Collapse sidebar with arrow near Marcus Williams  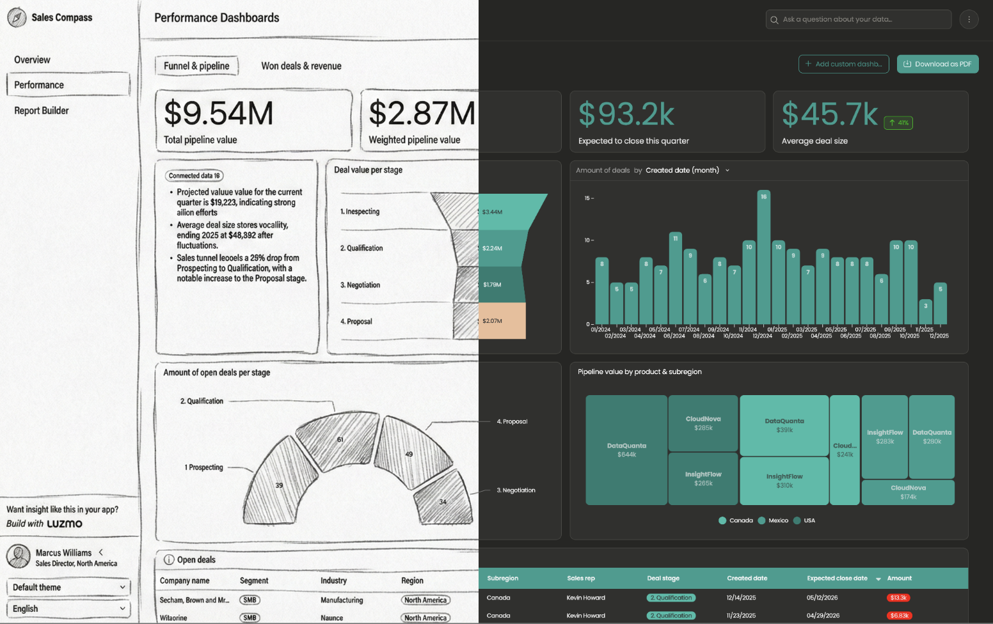click(x=101, y=552)
